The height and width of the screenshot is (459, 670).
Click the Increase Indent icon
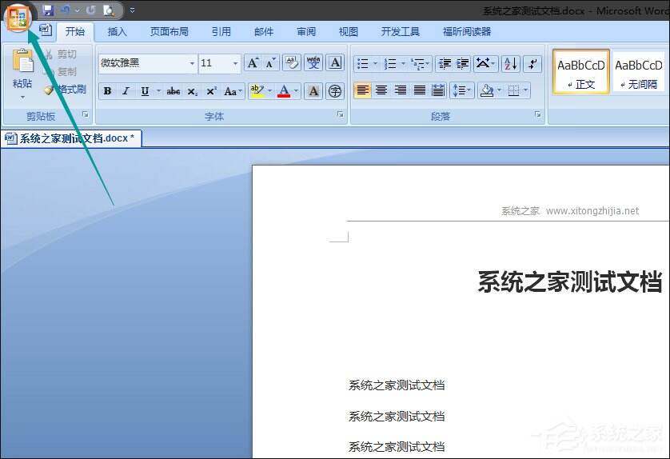[462, 63]
